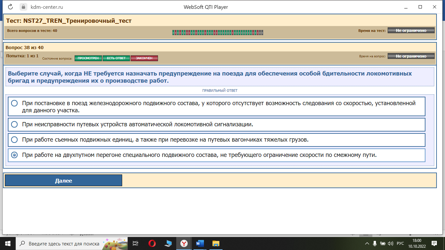Click 'Попытка: 1 из 1' text
445x250 pixels.
22,56
